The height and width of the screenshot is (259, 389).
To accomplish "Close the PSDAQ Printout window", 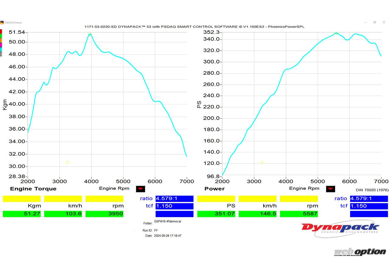I will (x=384, y=22).
